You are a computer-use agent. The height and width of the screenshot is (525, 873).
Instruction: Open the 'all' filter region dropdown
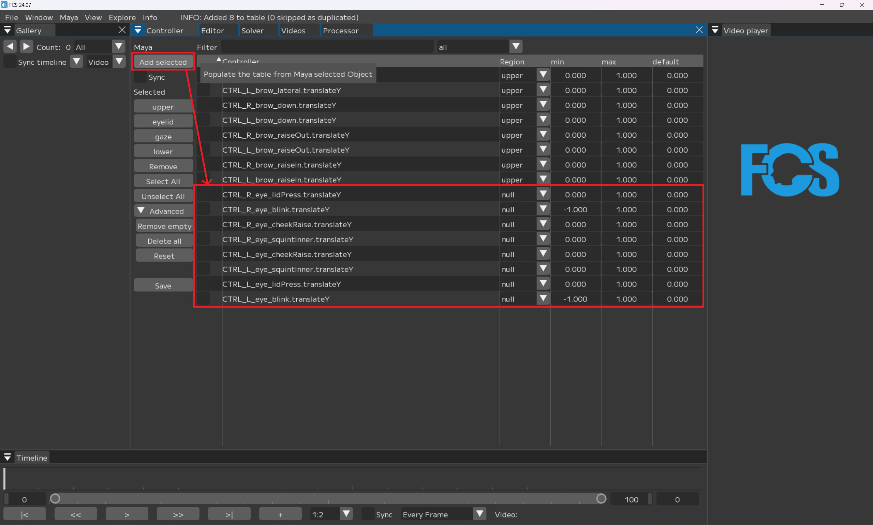click(516, 47)
